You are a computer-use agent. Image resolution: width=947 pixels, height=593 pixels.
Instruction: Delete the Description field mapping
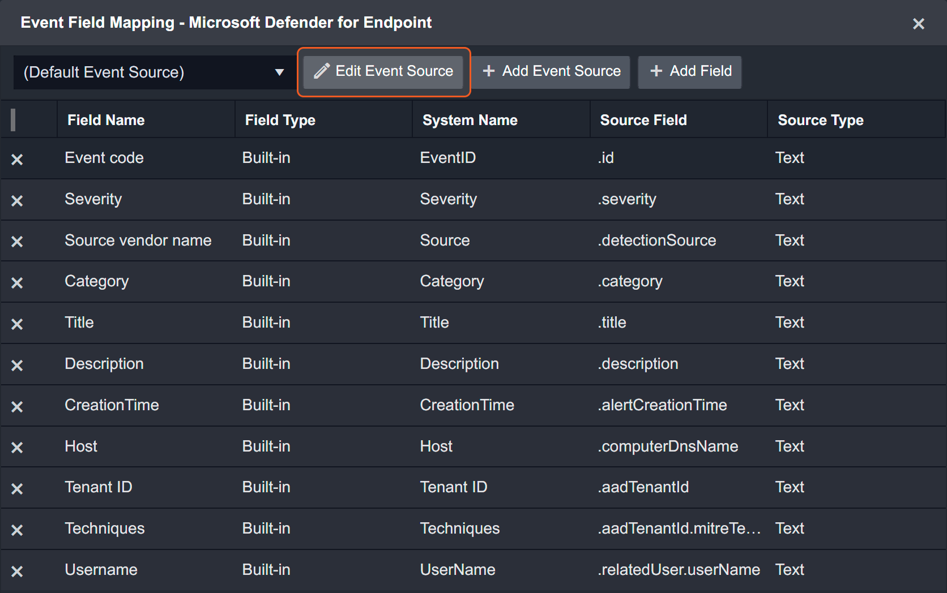[x=17, y=366]
